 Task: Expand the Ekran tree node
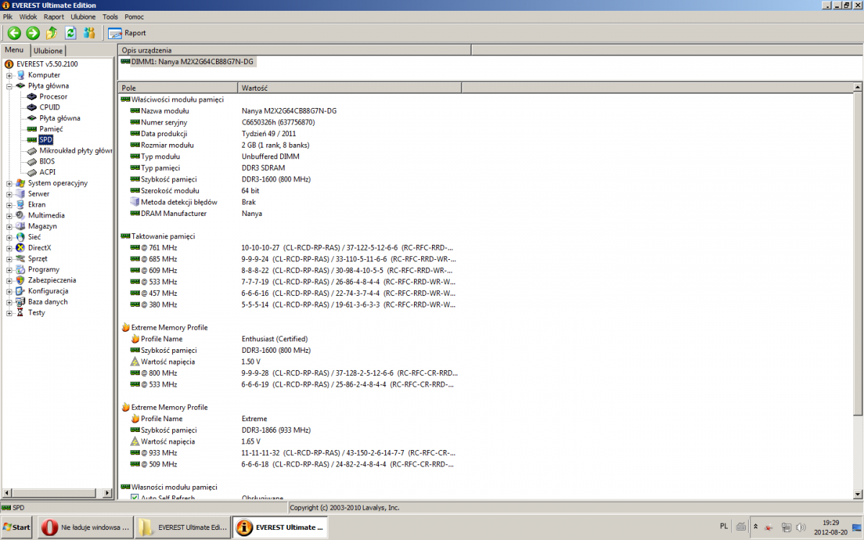click(9, 204)
